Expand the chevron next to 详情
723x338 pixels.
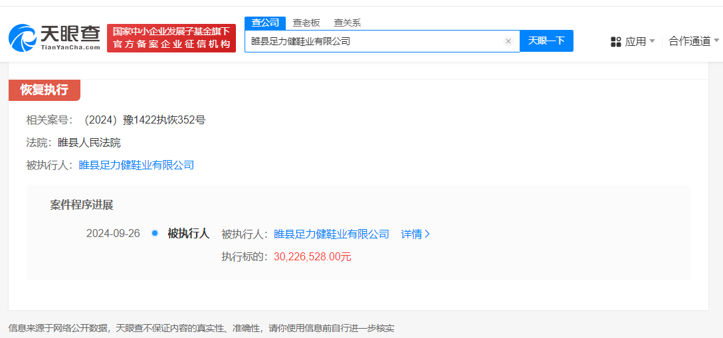(427, 234)
